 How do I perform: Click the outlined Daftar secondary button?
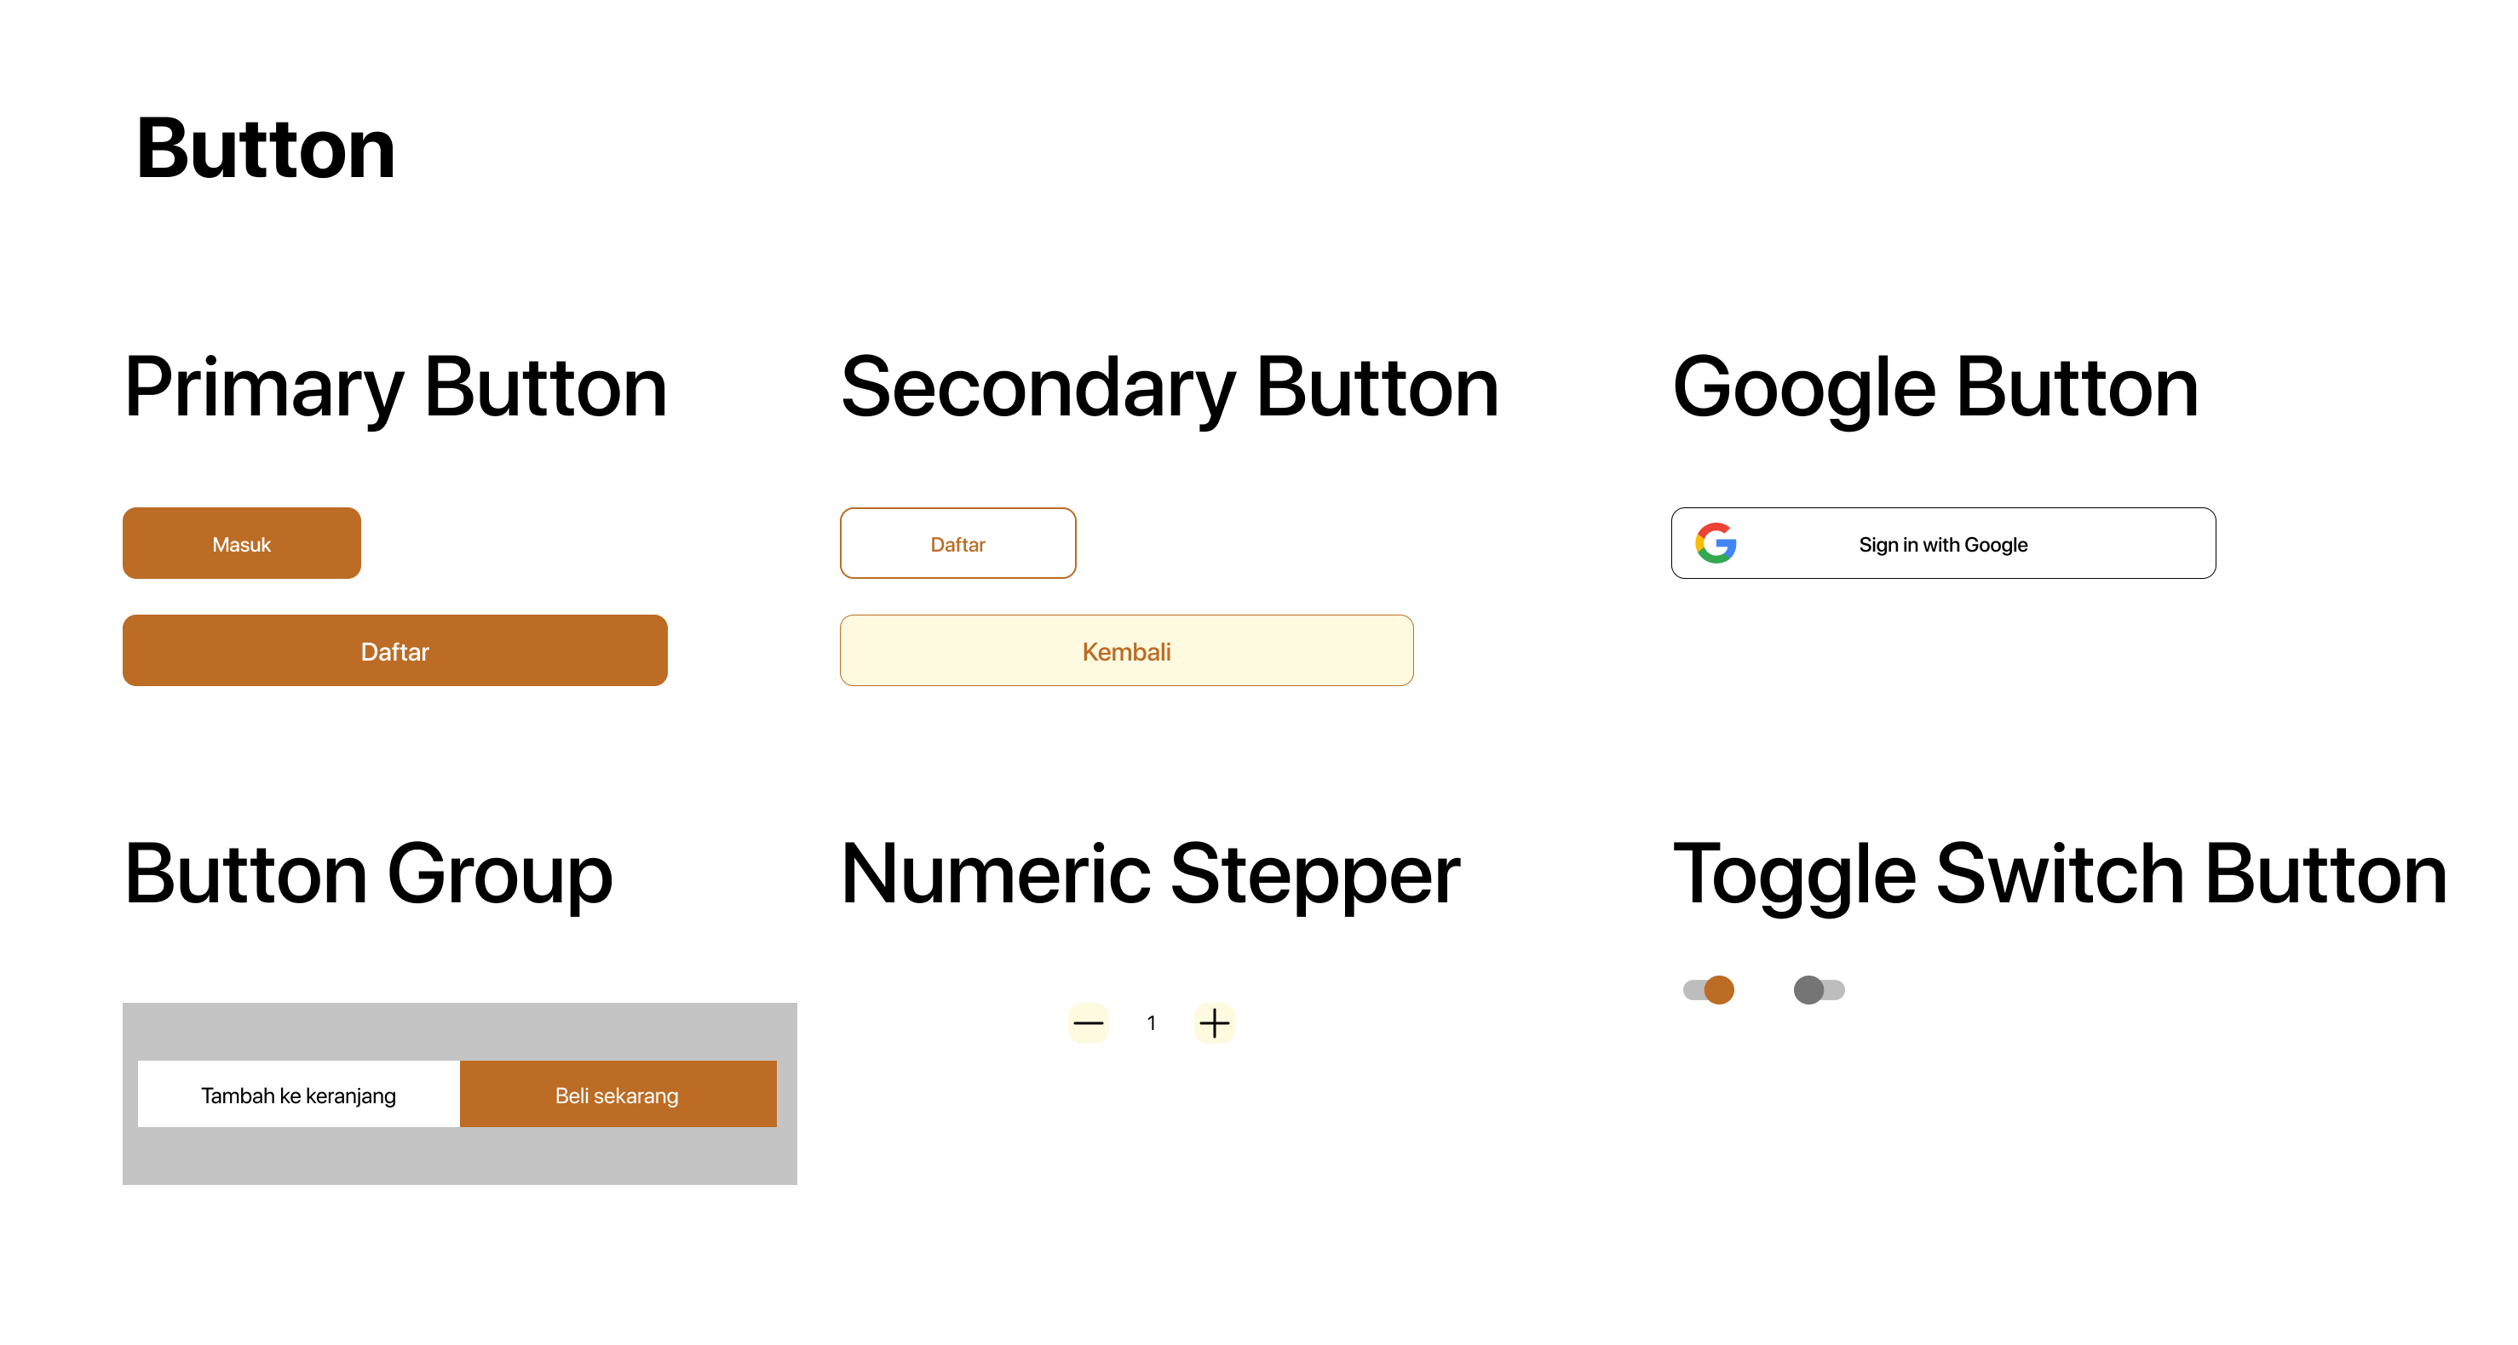coord(957,543)
